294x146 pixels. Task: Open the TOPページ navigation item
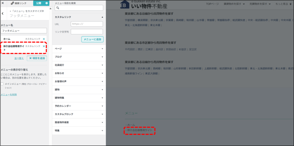(x=212, y=4)
